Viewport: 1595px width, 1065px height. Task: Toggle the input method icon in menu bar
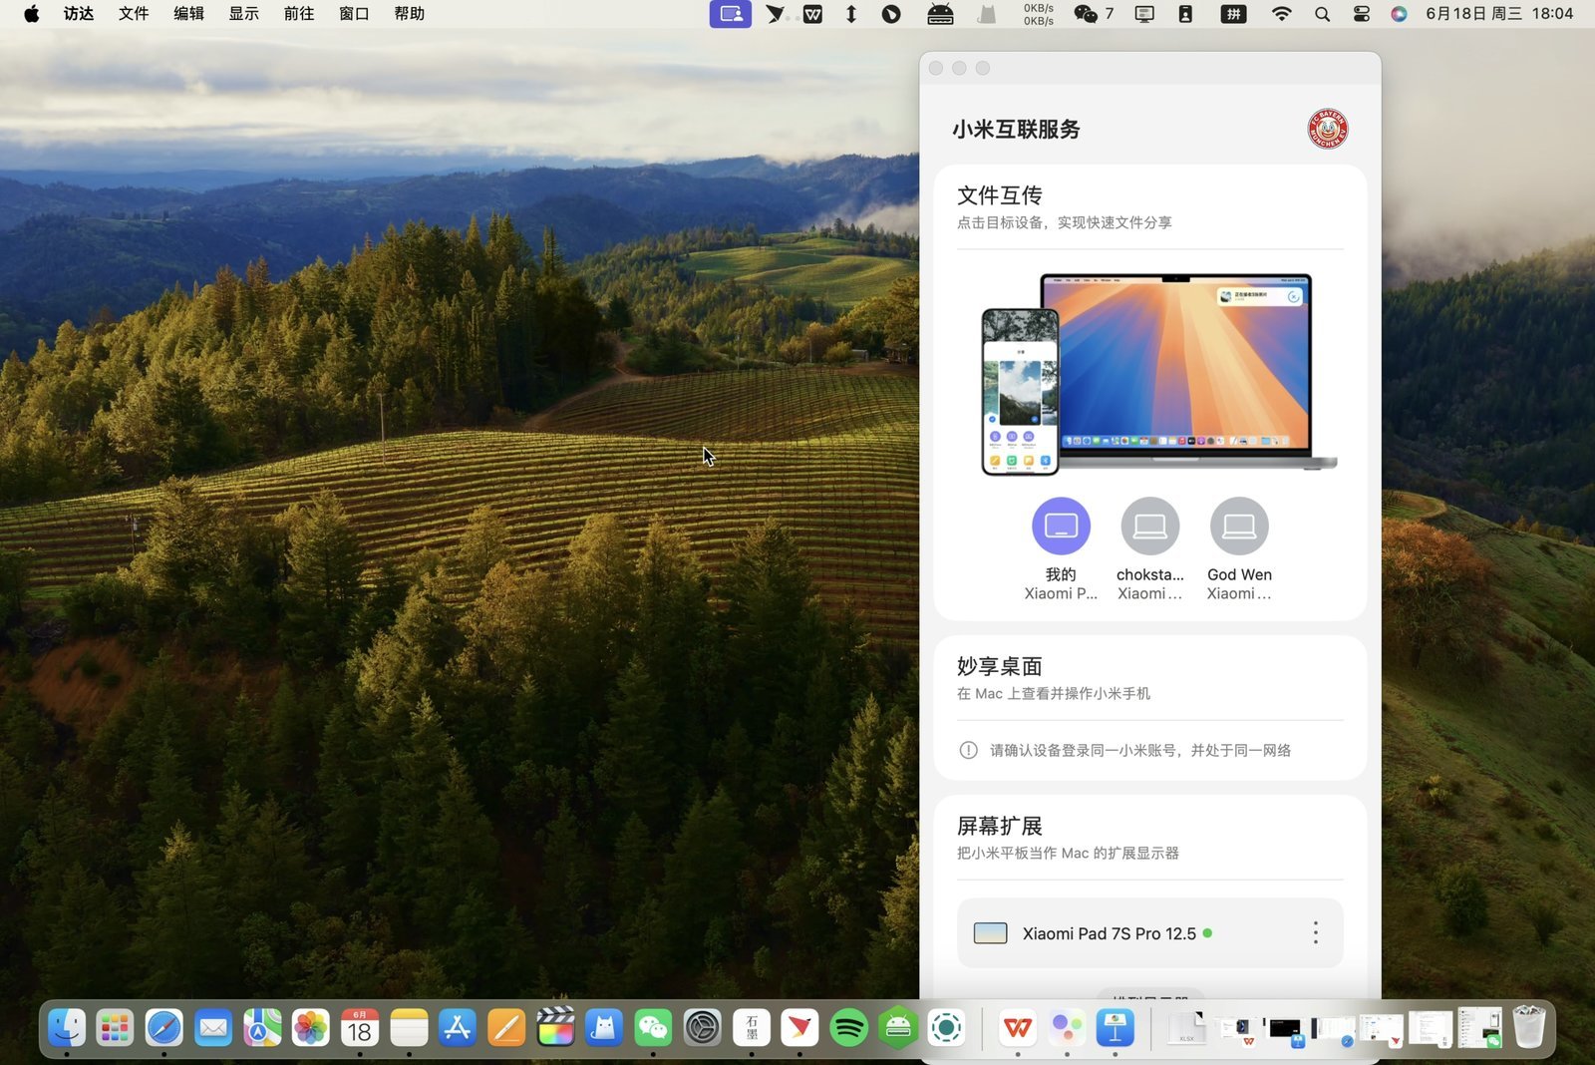point(1233,14)
